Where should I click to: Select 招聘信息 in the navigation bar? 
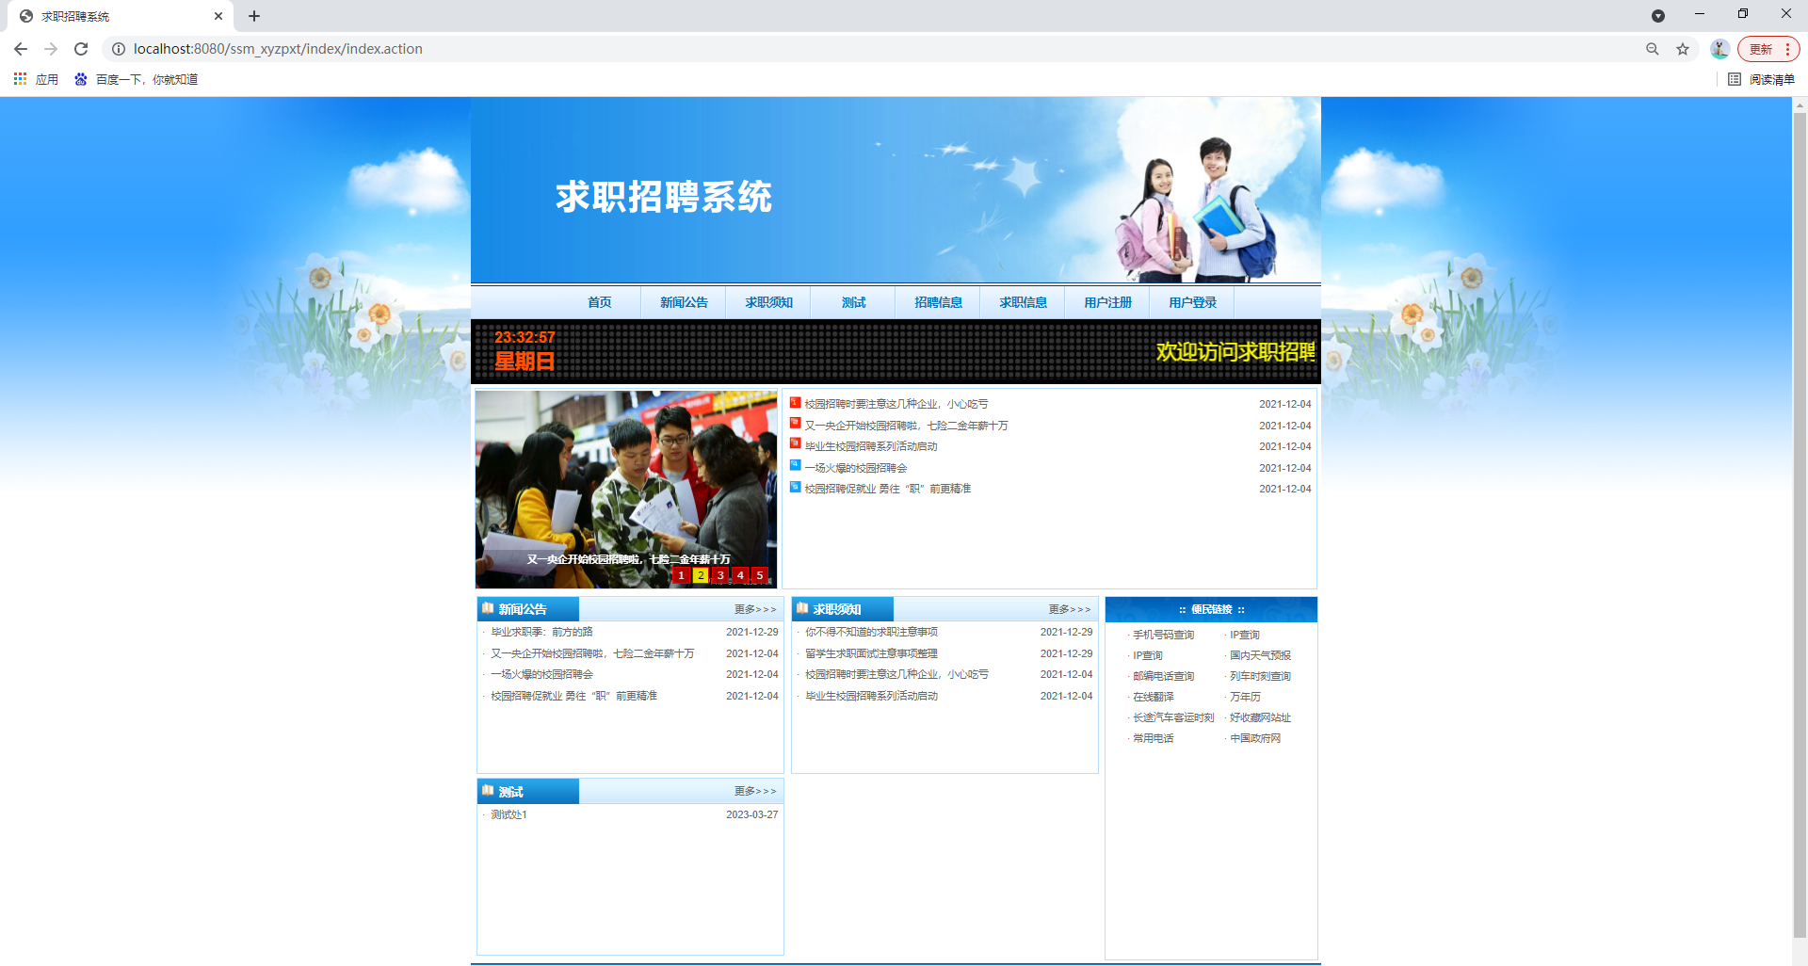coord(938,302)
